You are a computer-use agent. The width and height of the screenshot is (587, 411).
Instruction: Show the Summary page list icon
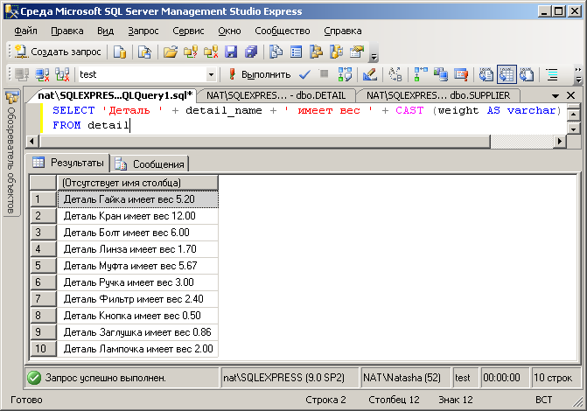point(297,52)
